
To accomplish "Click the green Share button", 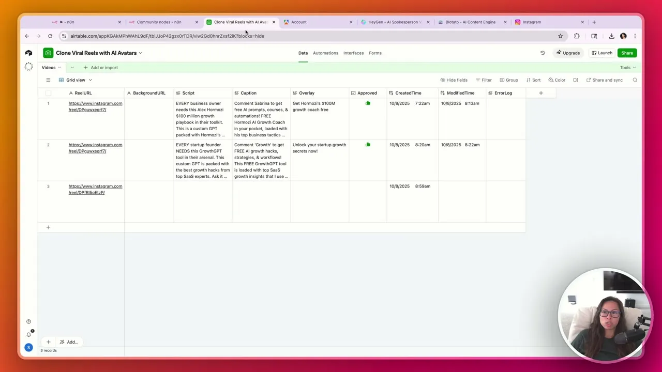I will tap(627, 53).
